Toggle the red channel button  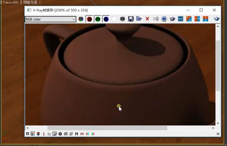(x=89, y=19)
